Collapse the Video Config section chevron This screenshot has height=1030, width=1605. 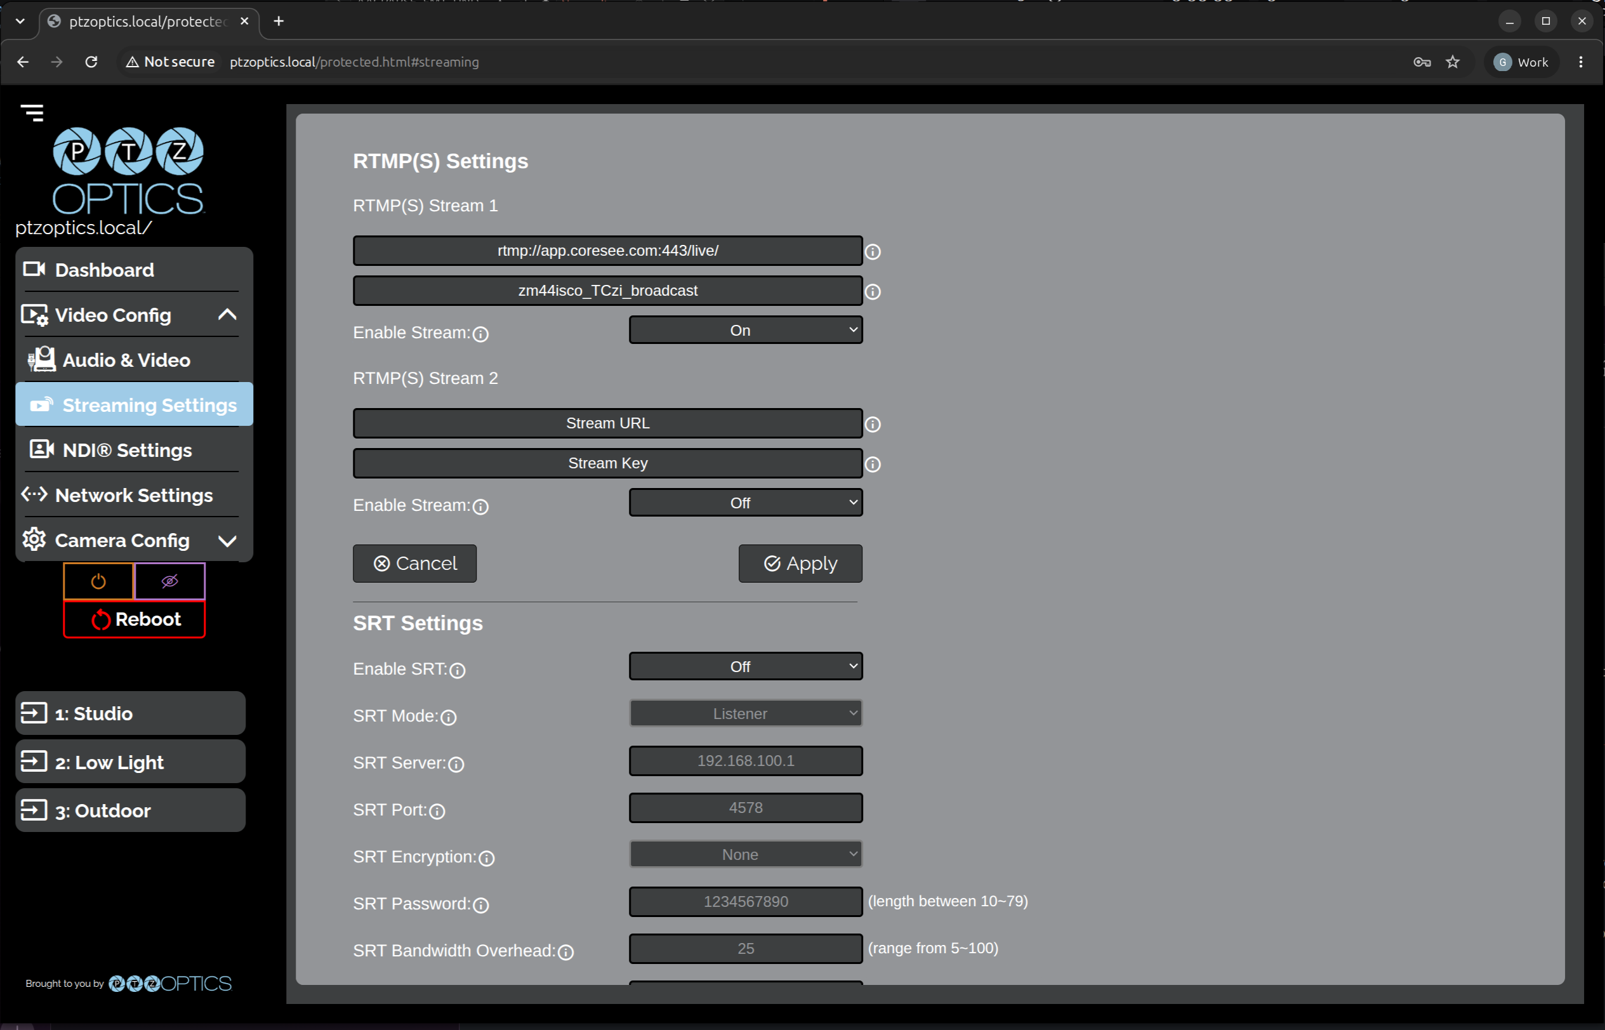(x=227, y=314)
